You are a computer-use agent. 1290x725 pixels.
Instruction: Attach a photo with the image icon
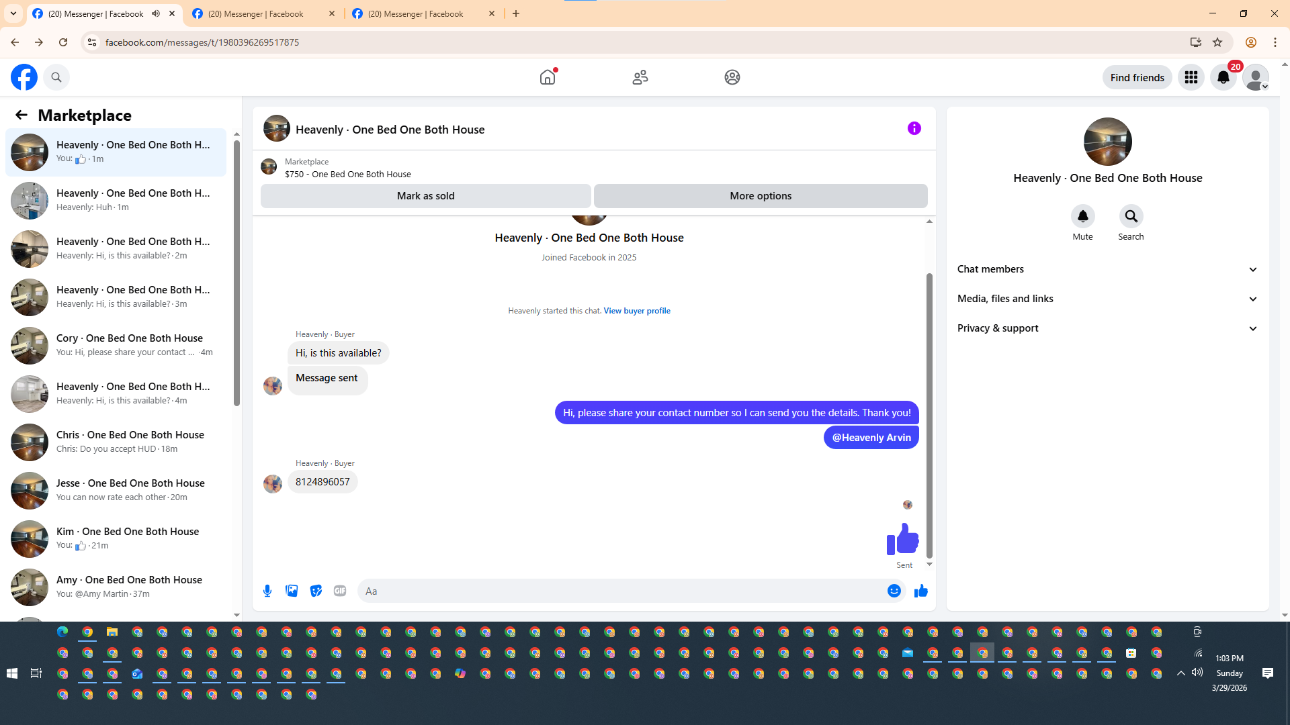pyautogui.click(x=292, y=591)
